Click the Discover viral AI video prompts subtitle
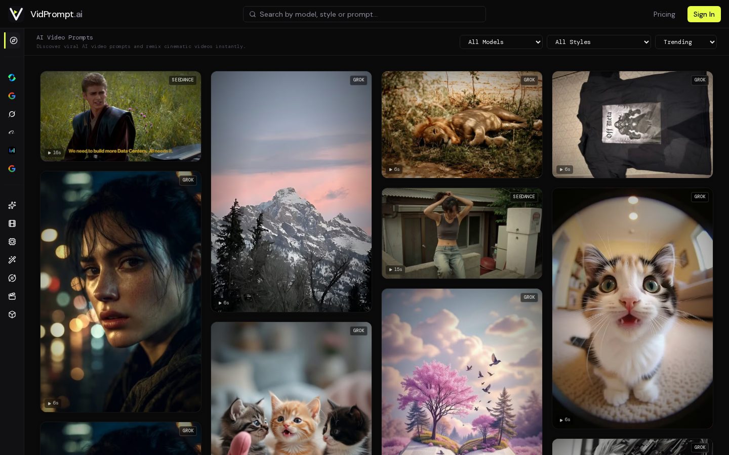729x455 pixels. [141, 47]
